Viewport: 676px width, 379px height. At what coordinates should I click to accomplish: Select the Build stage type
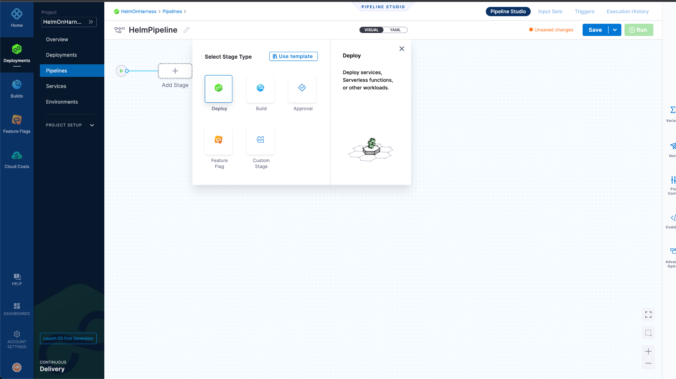tap(260, 89)
